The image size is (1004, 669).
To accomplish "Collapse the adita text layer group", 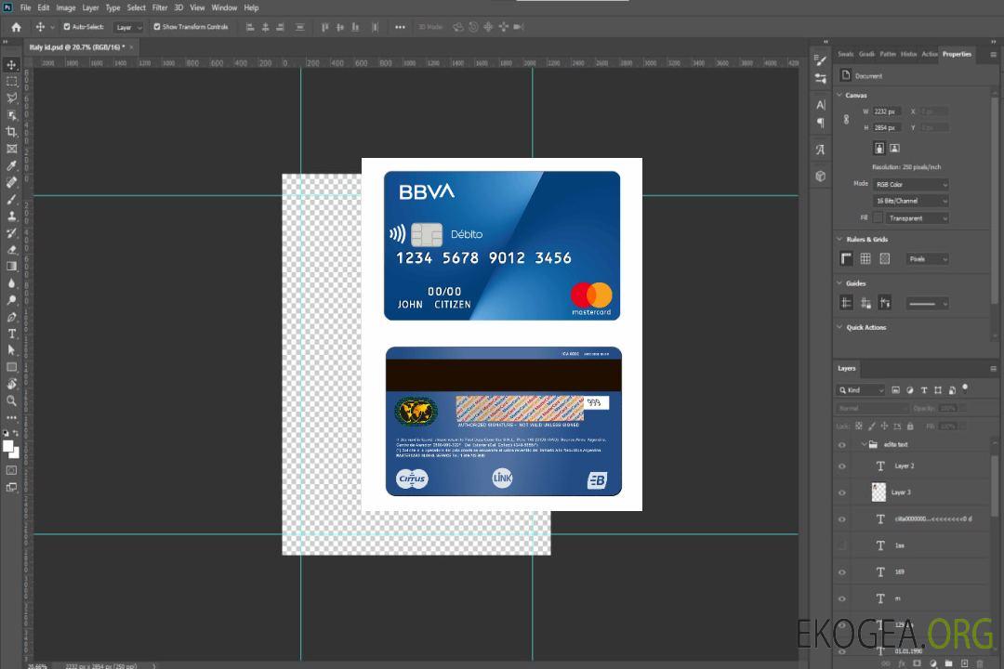I will (863, 444).
